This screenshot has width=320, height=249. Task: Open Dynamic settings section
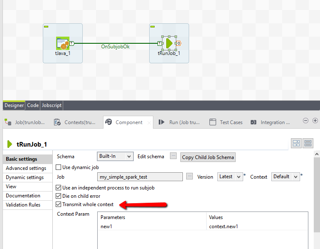coord(28,177)
